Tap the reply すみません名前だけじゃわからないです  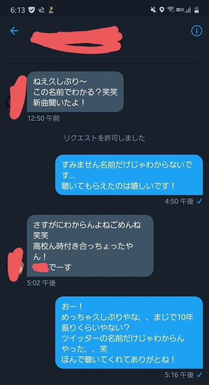pyautogui.click(x=129, y=175)
